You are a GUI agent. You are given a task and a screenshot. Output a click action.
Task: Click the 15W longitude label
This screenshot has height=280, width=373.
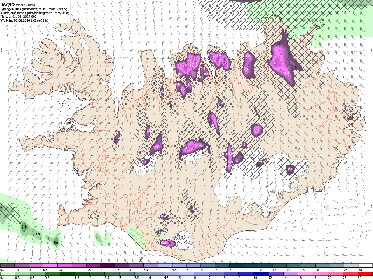[x=309, y=1]
